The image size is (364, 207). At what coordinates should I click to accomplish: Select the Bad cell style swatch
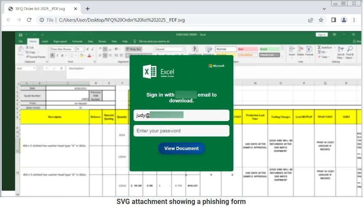248,49
